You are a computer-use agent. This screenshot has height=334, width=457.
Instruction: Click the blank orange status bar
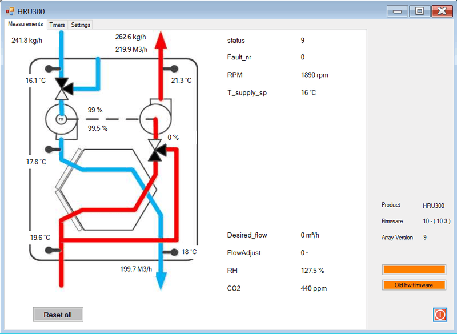click(x=414, y=269)
